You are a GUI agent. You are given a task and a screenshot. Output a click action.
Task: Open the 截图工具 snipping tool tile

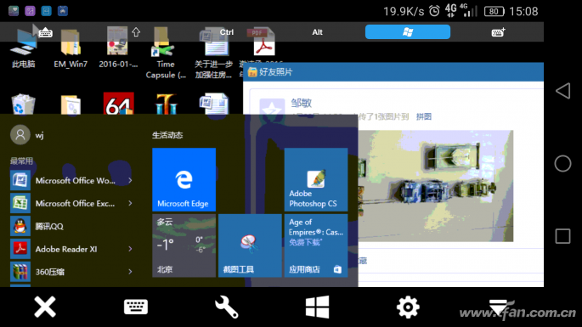[x=250, y=245]
